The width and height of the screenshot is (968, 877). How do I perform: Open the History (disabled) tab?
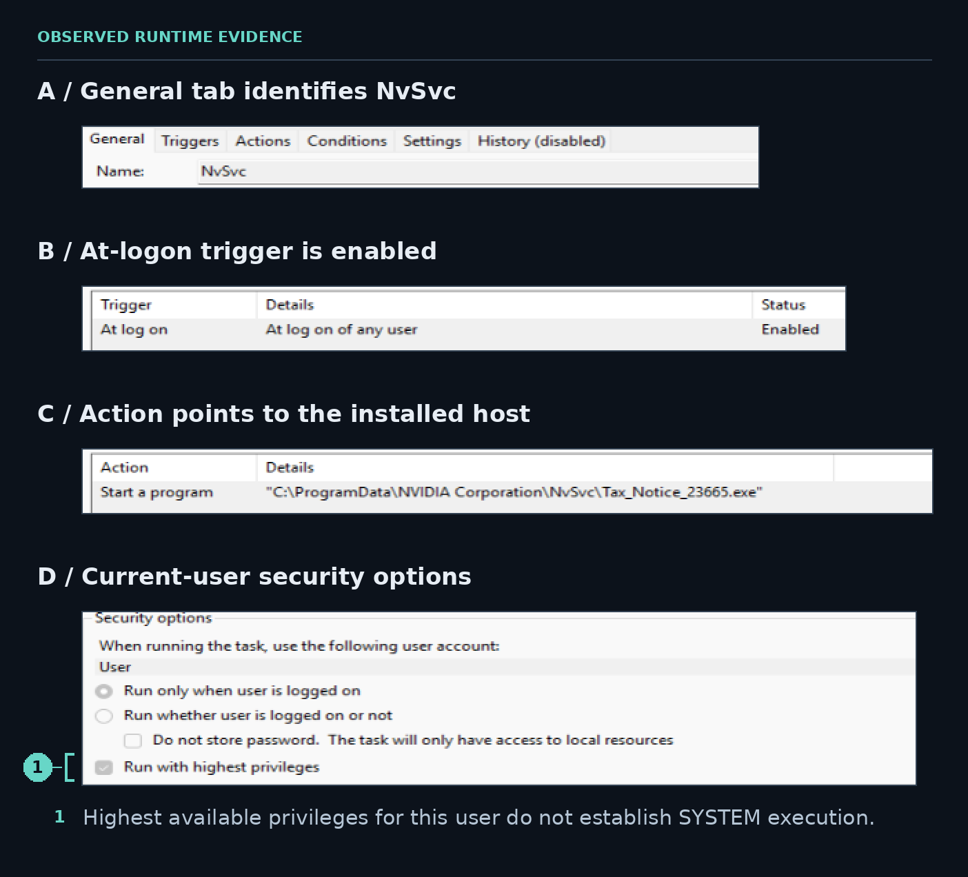click(x=541, y=141)
